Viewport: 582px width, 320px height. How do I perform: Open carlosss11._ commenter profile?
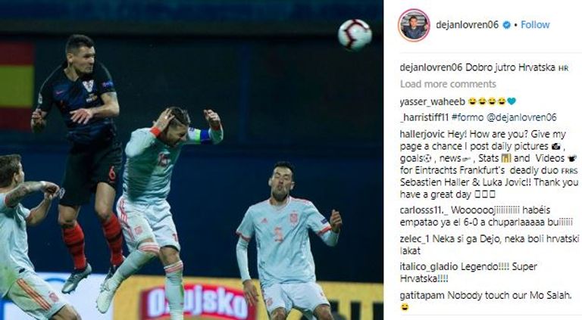point(424,210)
